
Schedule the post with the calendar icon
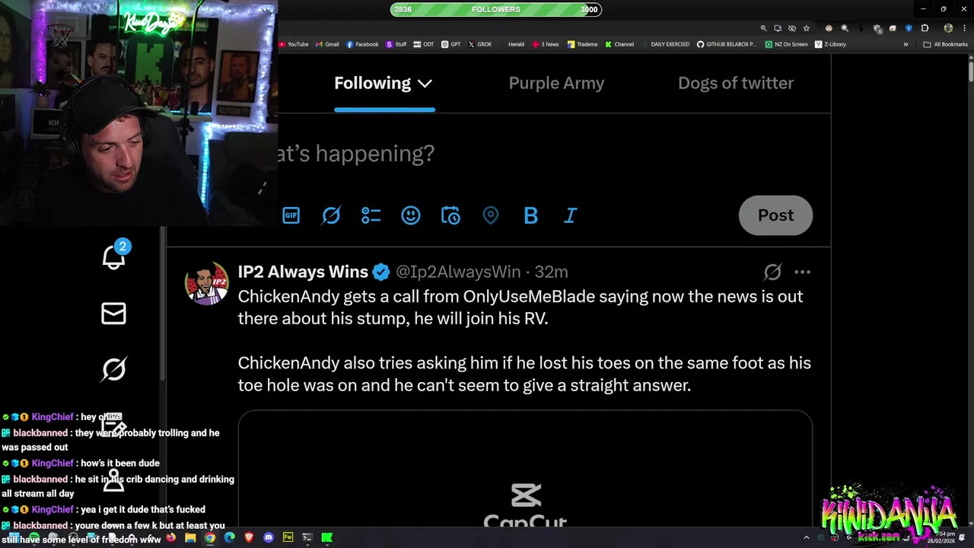(450, 215)
